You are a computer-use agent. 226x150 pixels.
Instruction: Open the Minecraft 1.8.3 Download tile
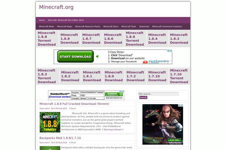(179, 39)
